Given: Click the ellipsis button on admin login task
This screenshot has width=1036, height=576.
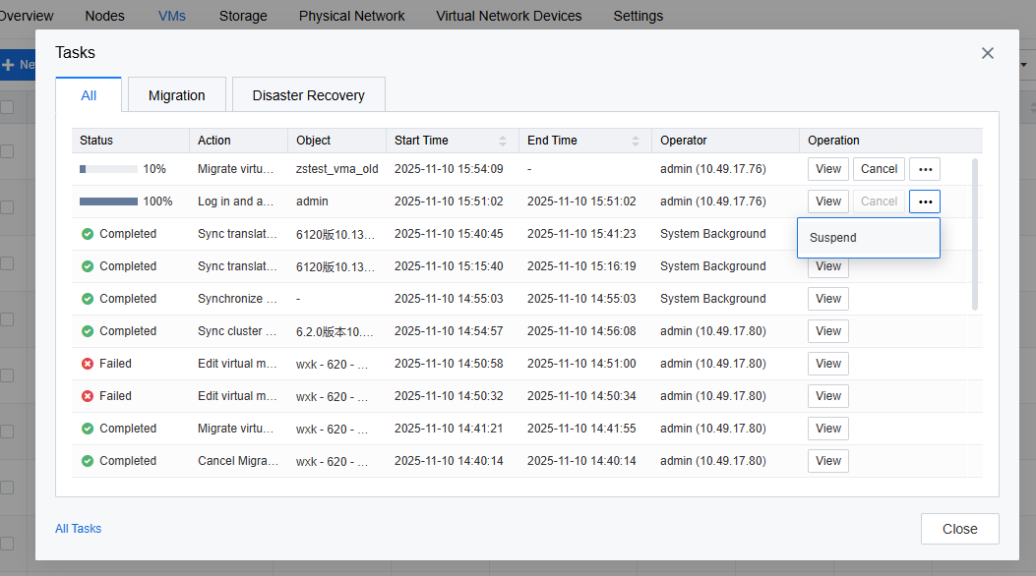Looking at the screenshot, I should pyautogui.click(x=925, y=202).
